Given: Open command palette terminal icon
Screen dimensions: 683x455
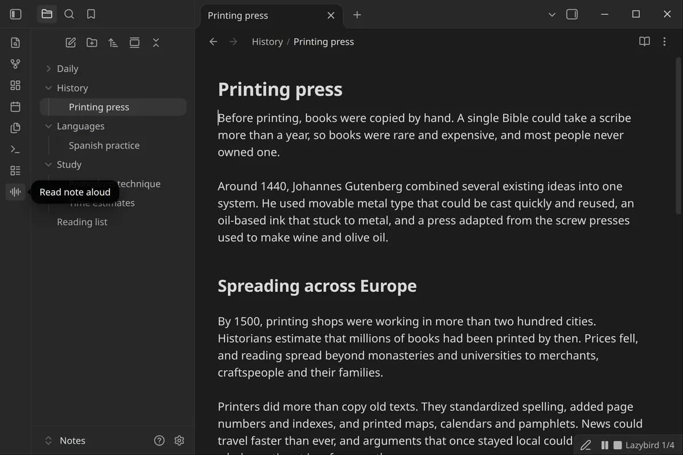Looking at the screenshot, I should tap(15, 149).
